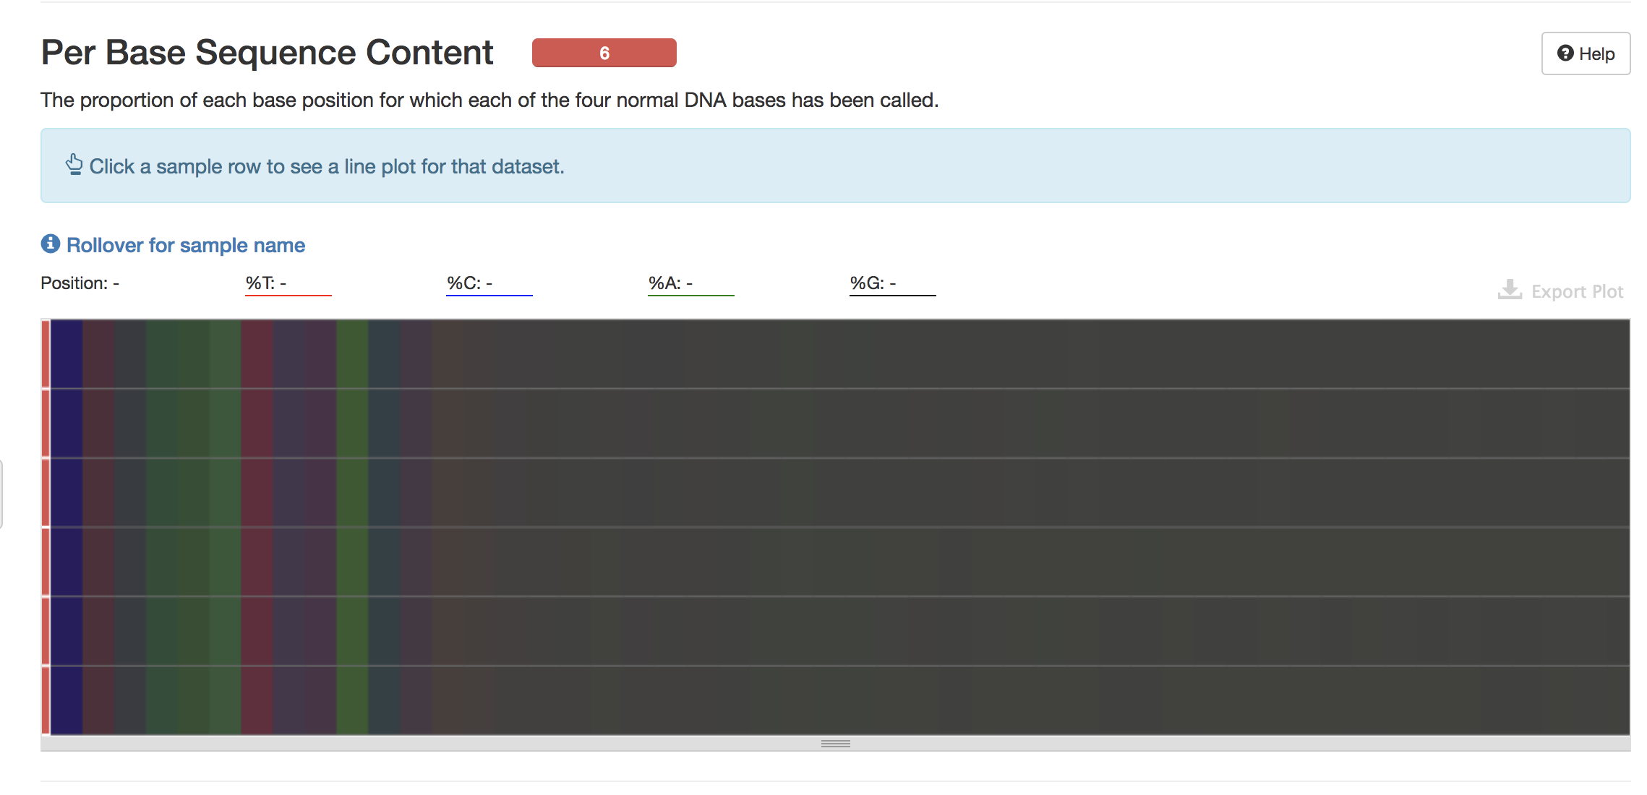Select the second sample row in heatmap
This screenshot has width=1647, height=795.
click(839, 423)
